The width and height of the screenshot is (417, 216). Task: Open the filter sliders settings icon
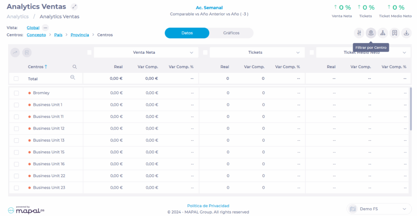coord(359,33)
